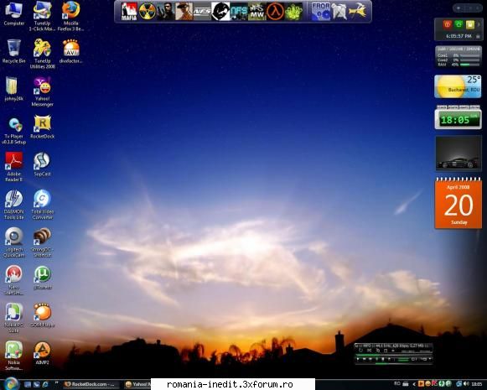Open Logitech QuickCam shortcut
487x390 pixels.
13,242
